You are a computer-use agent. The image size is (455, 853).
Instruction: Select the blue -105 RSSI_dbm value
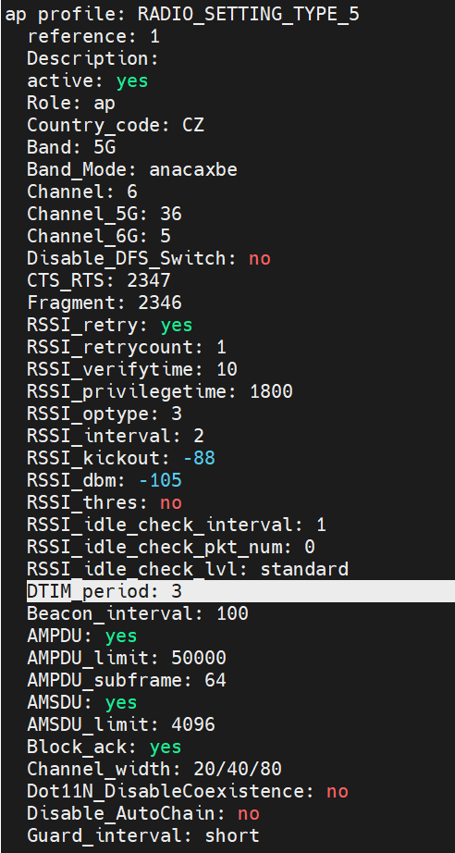pyautogui.click(x=160, y=480)
